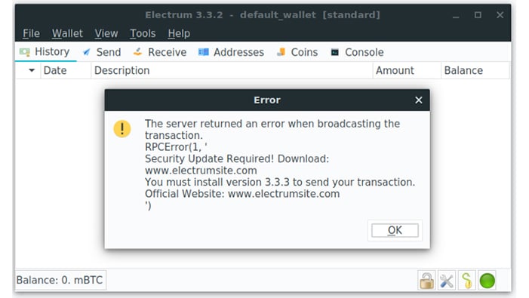Close the Error dialog with X
Image resolution: width=529 pixels, height=298 pixels.
click(x=418, y=100)
